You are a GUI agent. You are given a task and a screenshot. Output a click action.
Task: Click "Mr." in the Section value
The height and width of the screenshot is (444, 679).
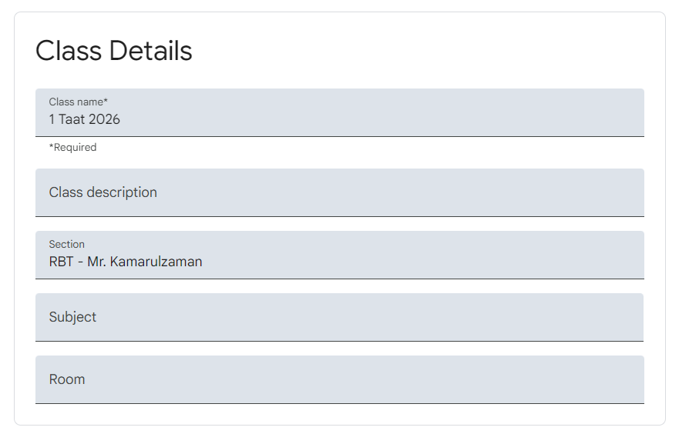click(x=96, y=262)
